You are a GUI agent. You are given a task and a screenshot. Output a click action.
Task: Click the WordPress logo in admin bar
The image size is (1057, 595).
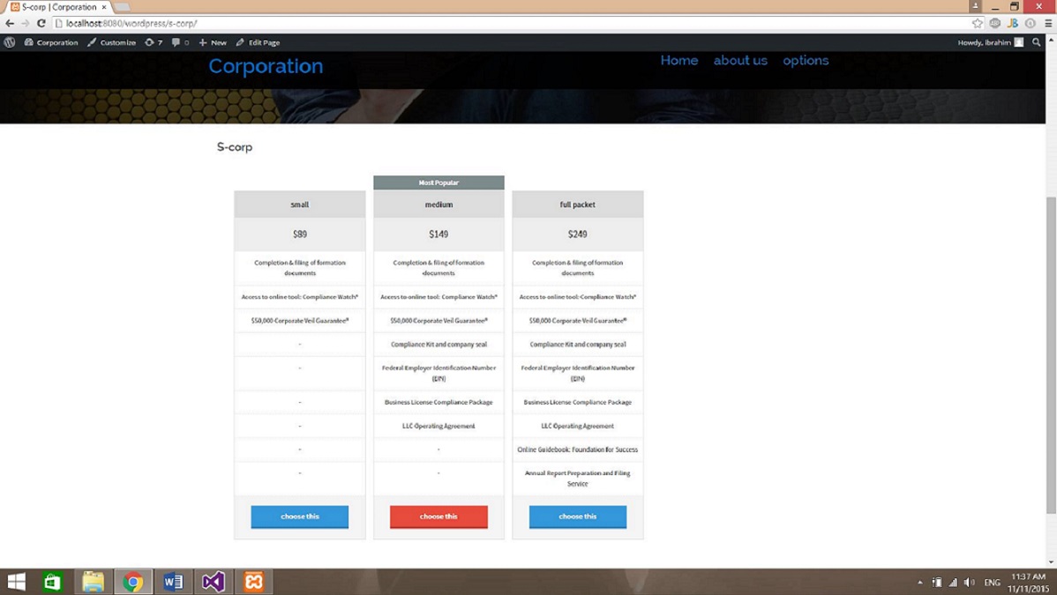(10, 42)
